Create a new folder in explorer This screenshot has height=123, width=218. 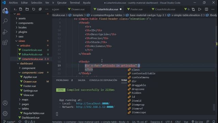coord(27,9)
